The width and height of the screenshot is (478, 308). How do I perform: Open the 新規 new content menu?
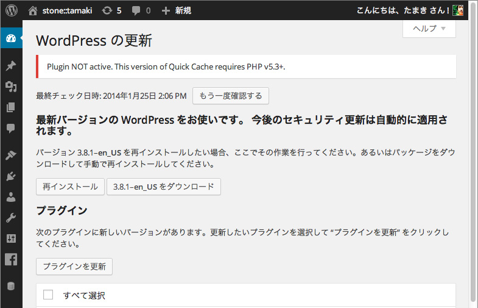coord(177,10)
